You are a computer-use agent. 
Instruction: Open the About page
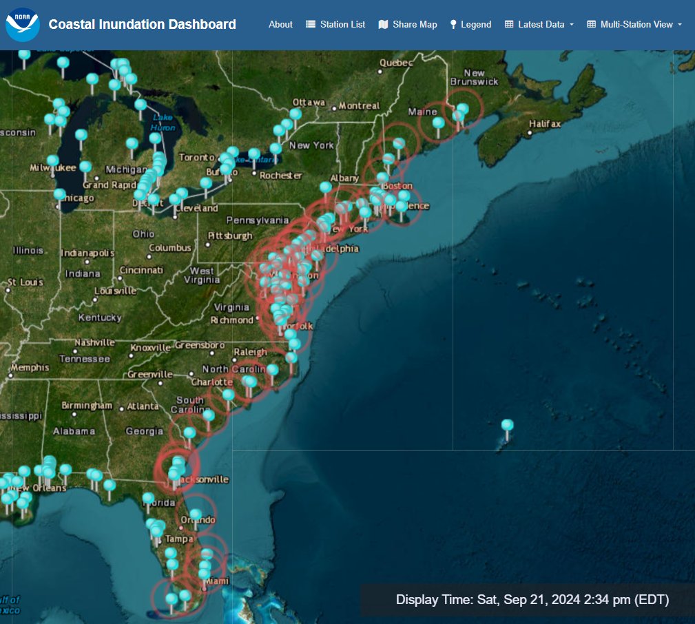tap(280, 24)
